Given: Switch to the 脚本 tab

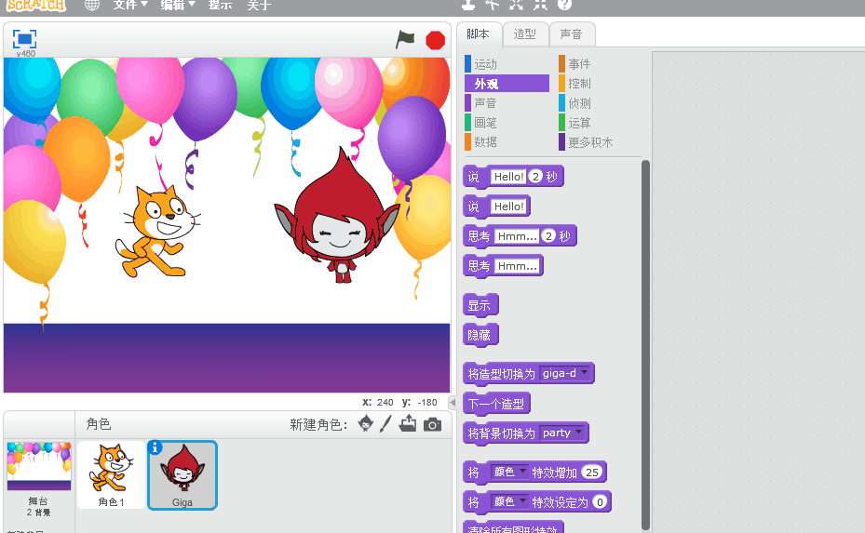Looking at the screenshot, I should click(x=479, y=34).
